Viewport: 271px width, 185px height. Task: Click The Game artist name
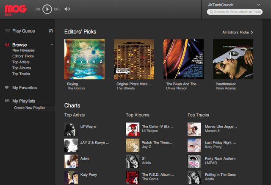(x=150, y=179)
